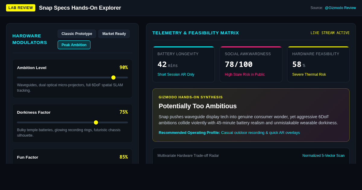
Task: Open the @Gizmodo Review source link
Action: (340, 8)
